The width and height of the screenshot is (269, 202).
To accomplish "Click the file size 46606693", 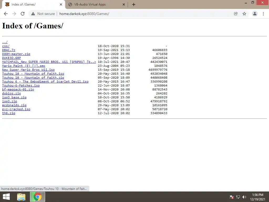I will 160,50.
